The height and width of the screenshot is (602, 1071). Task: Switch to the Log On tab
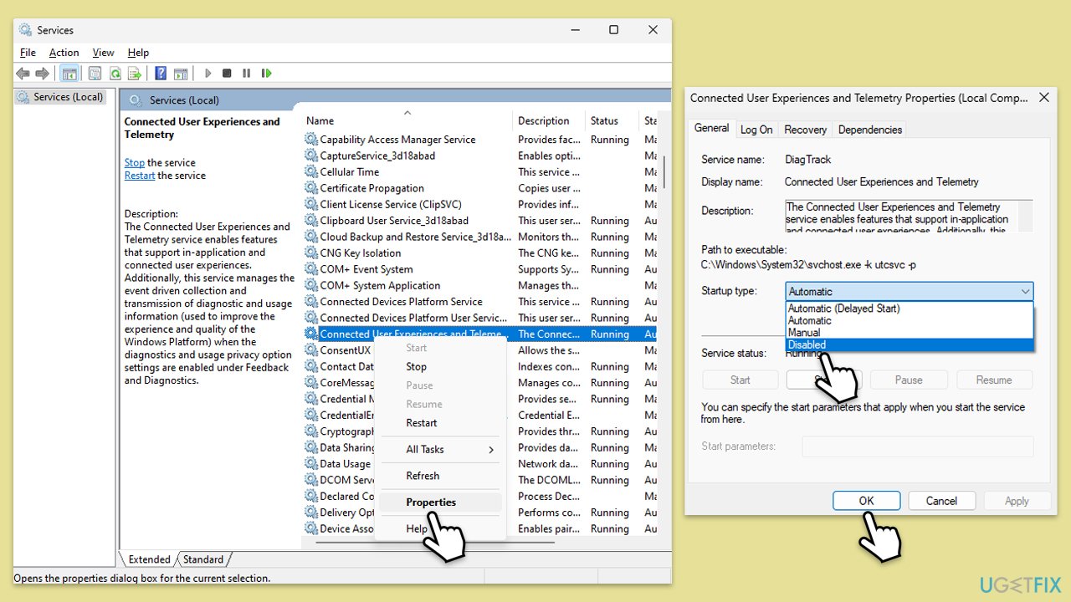tap(756, 130)
